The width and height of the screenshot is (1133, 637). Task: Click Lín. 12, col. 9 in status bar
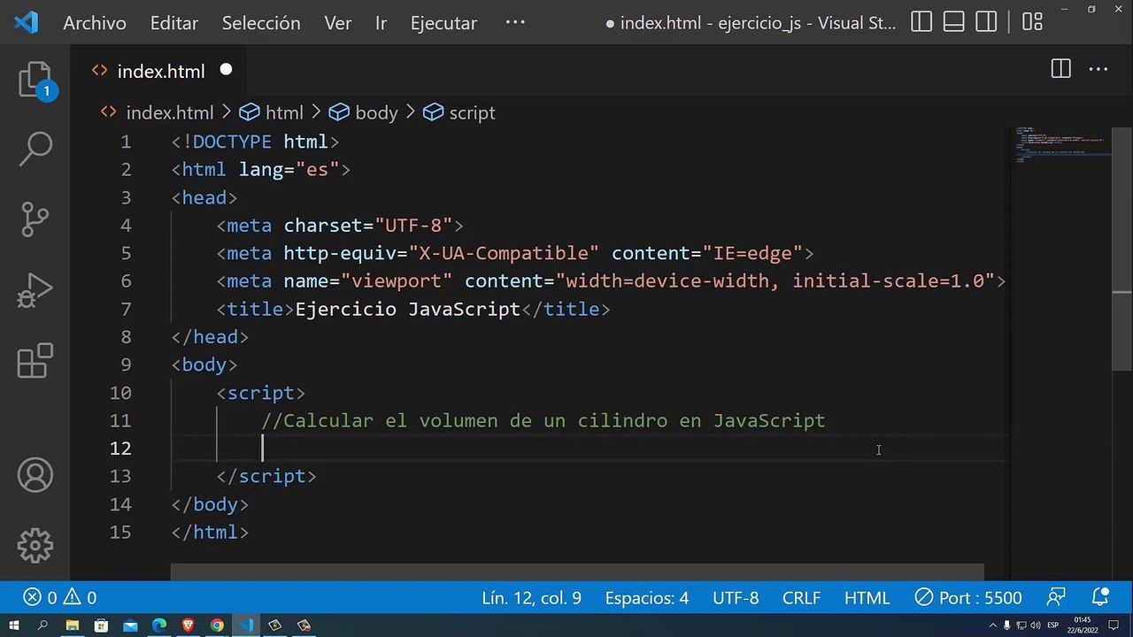[x=531, y=598]
